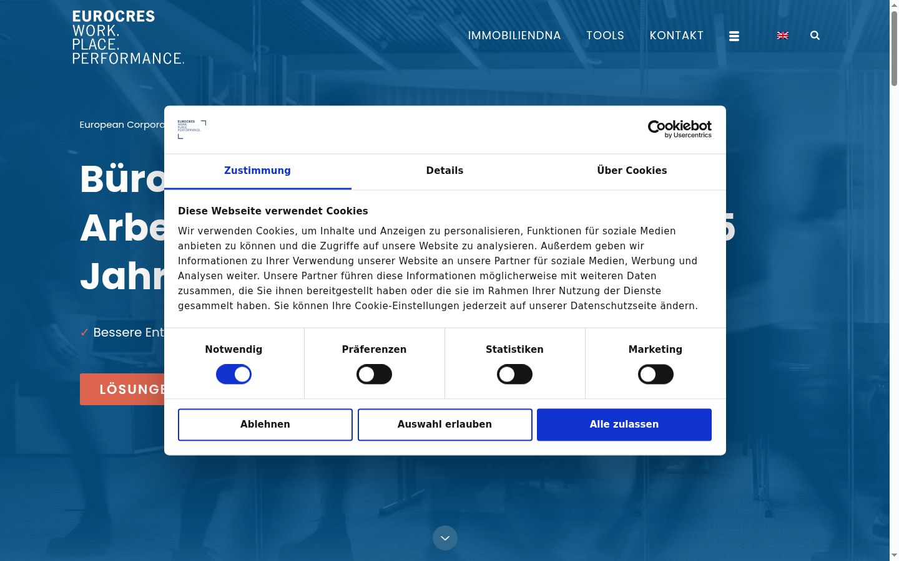Click the round scroll-down chevron button
Screen dimensions: 899x561
(x=445, y=538)
